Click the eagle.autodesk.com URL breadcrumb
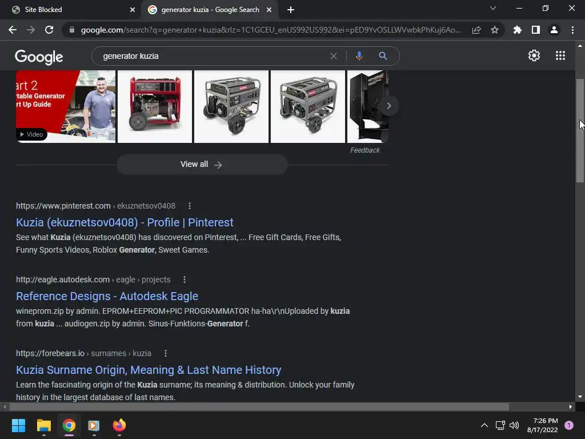This screenshot has height=439, width=585. (93, 280)
